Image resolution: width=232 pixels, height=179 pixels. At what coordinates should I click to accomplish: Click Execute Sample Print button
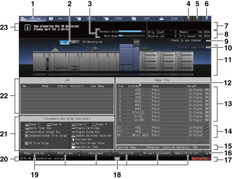click(193, 47)
